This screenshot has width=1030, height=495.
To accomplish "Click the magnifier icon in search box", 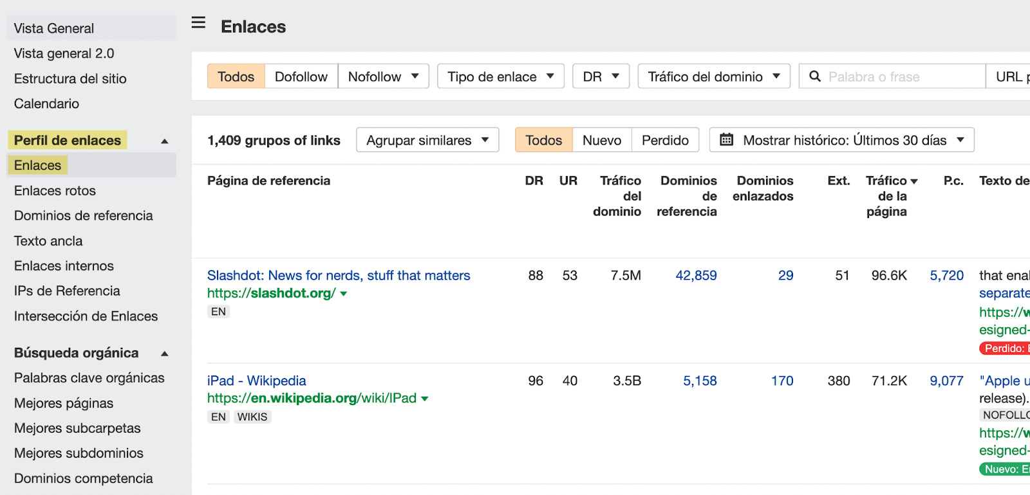I will click(815, 76).
